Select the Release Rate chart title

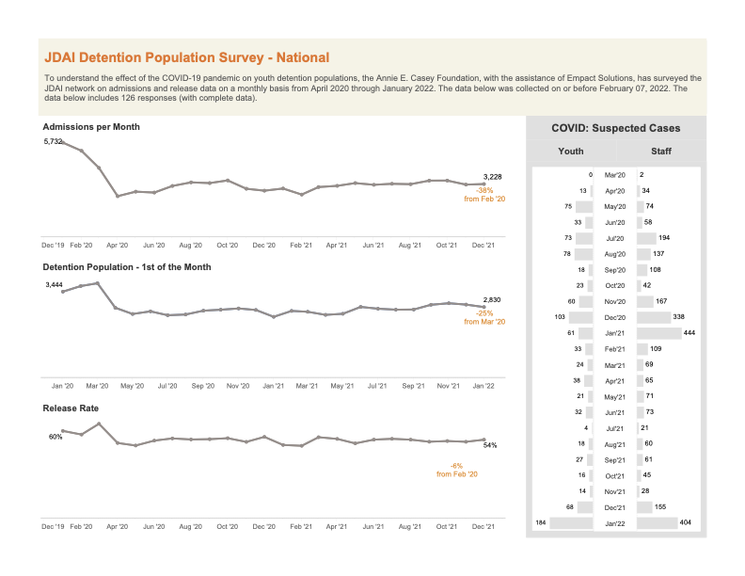click(71, 408)
